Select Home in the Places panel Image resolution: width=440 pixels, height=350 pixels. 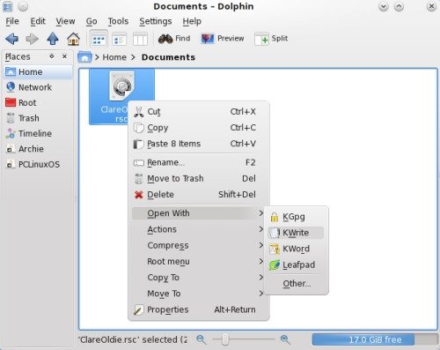[x=38, y=72]
